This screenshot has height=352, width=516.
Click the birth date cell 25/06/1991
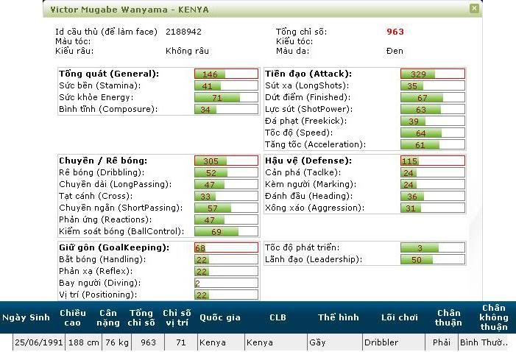(39, 342)
